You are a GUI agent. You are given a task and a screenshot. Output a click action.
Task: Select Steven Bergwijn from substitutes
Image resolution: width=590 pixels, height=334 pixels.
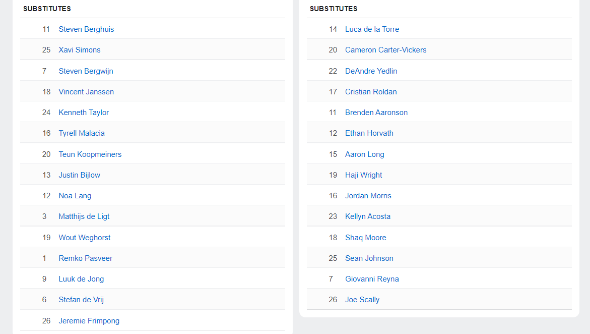[x=86, y=71]
